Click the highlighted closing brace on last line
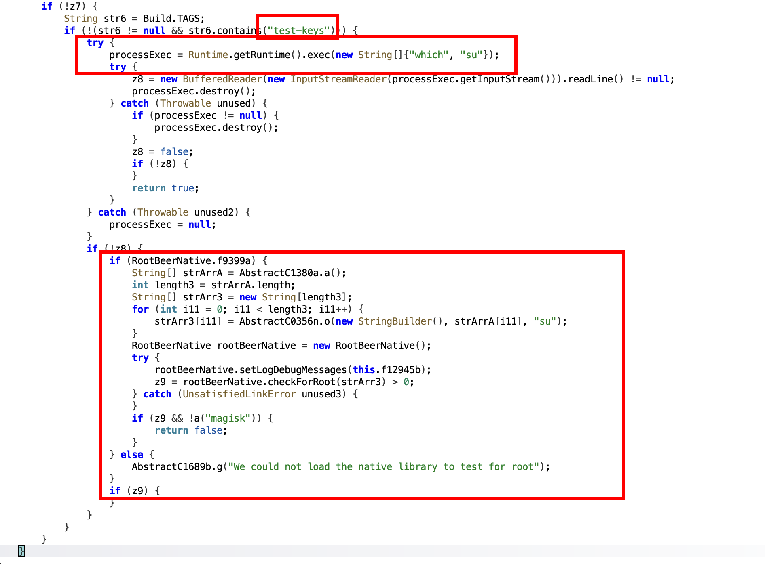765x571 pixels. (21, 551)
